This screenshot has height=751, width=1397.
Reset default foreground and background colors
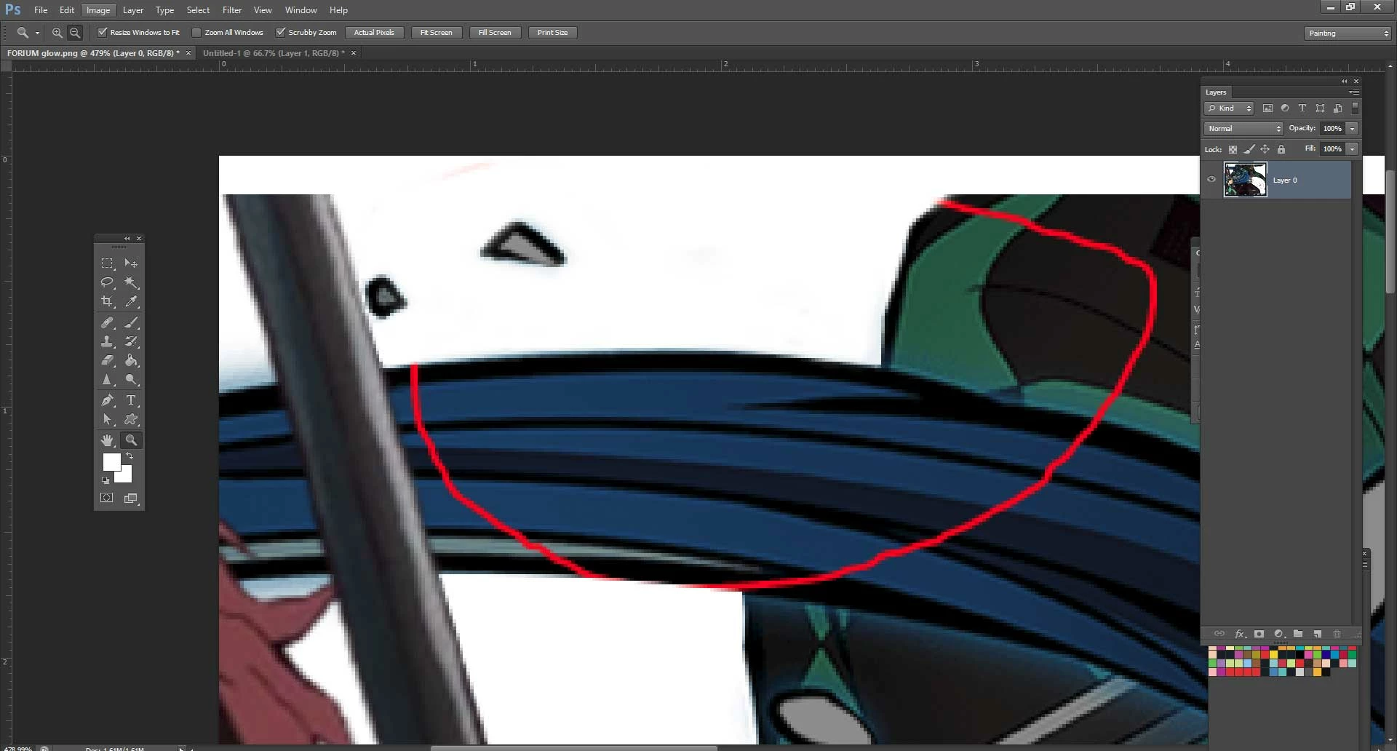(106, 480)
